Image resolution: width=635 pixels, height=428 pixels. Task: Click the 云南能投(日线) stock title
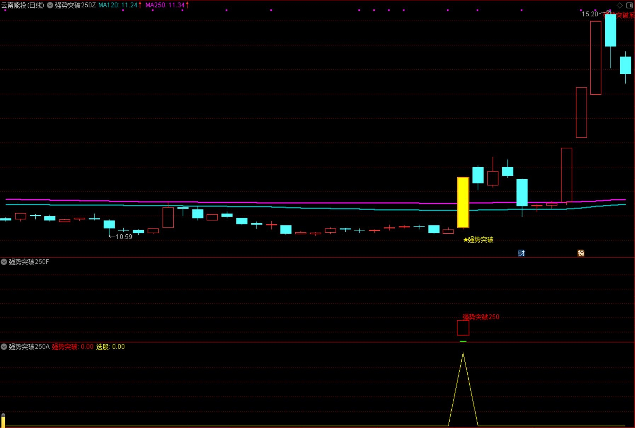click(x=23, y=5)
